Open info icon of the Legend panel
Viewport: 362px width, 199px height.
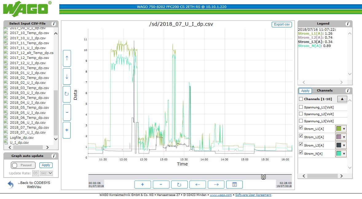tap(348, 24)
